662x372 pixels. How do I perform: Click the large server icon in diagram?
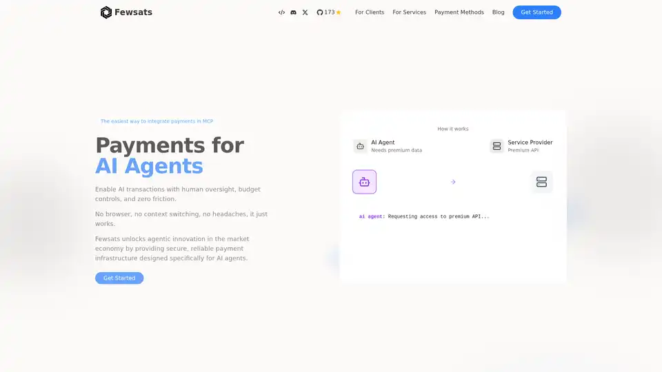tap(541, 182)
